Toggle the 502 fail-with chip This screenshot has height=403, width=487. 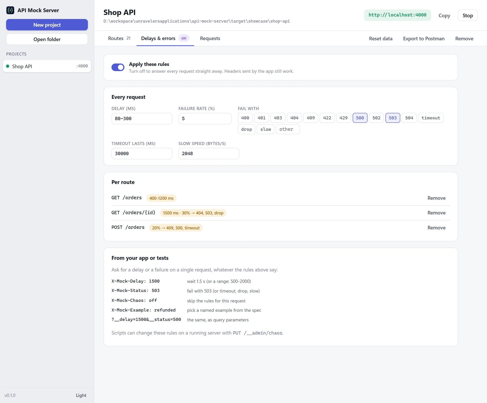376,118
